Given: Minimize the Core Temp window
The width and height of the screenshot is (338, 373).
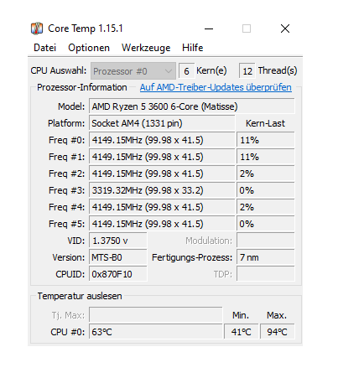Looking at the screenshot, I should click(x=209, y=28).
